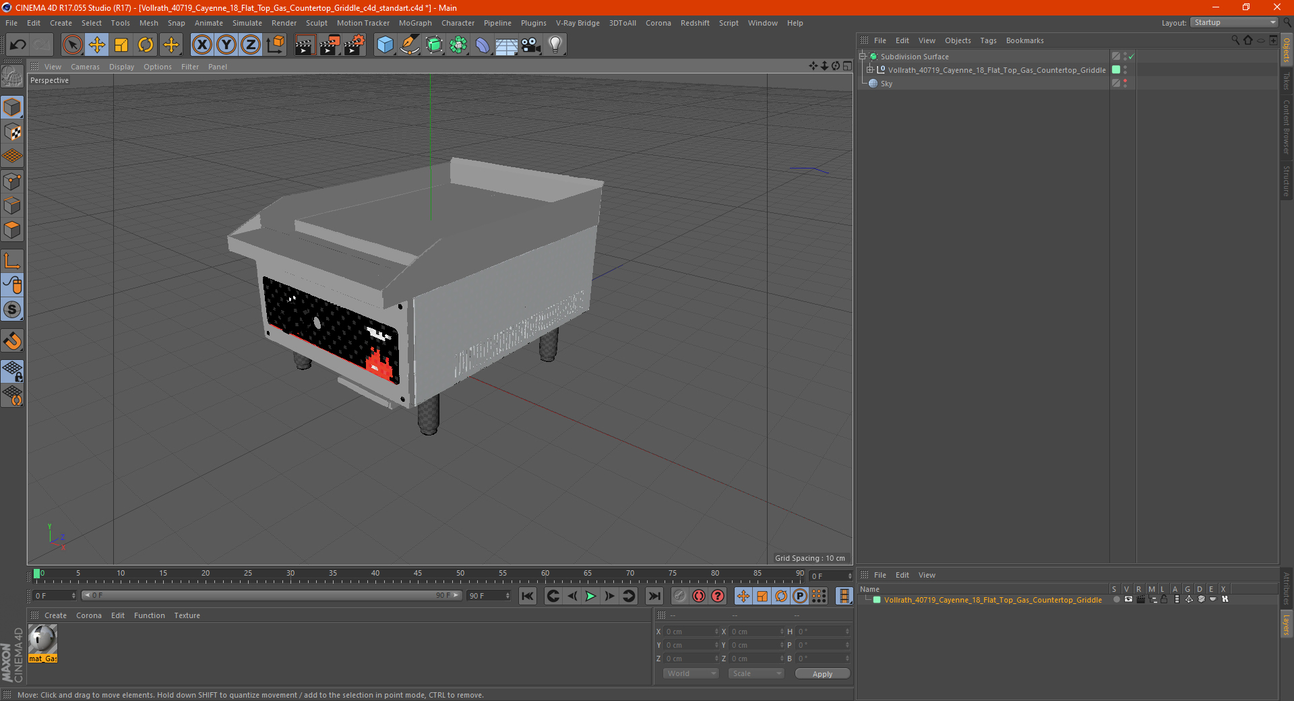1294x701 pixels.
Task: Select mat_Gas material thumbnail
Action: [x=42, y=639]
